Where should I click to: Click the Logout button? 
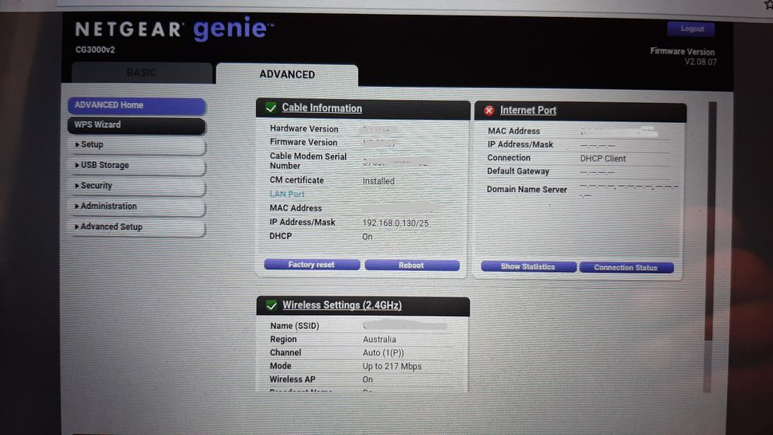pos(692,29)
